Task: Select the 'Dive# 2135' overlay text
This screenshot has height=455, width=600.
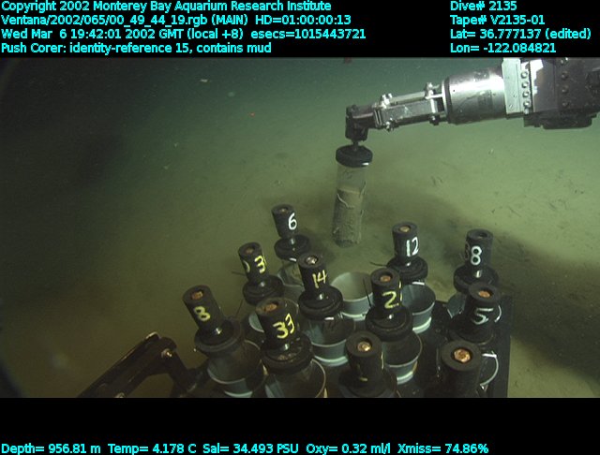Action: point(484,6)
